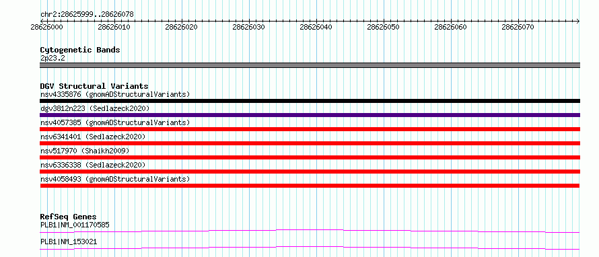This screenshot has height=257, width=599.
Task: Select the red nsv517970 variant bar
Action: pyautogui.click(x=310, y=157)
